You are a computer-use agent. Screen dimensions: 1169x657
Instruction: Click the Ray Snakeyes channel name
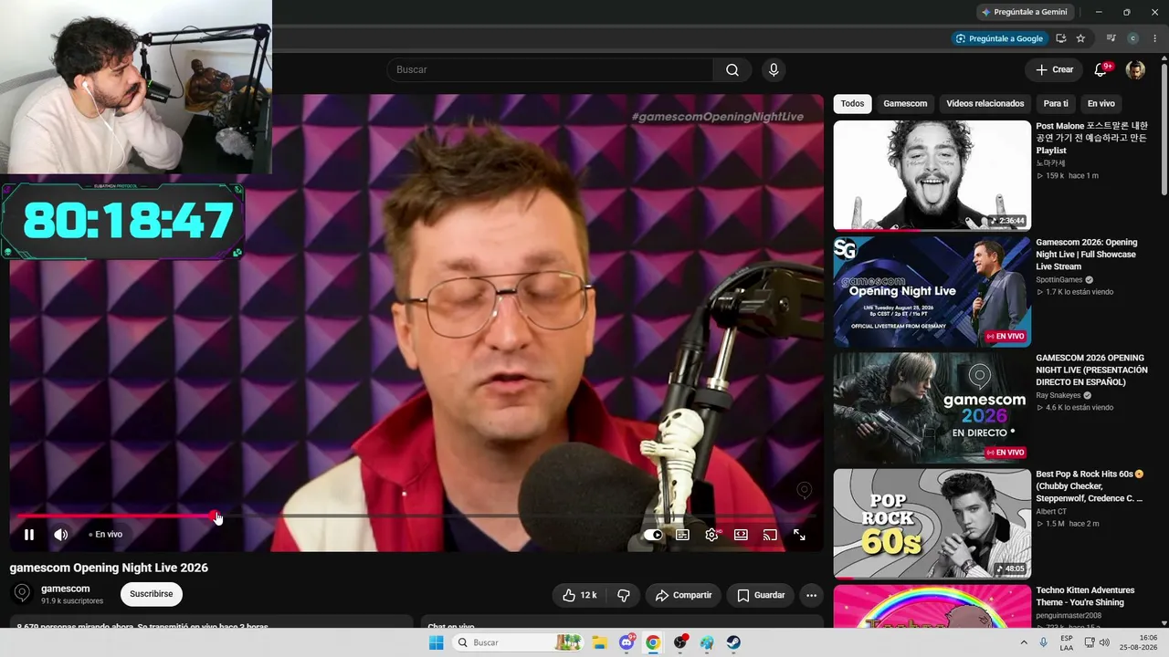coord(1058,396)
